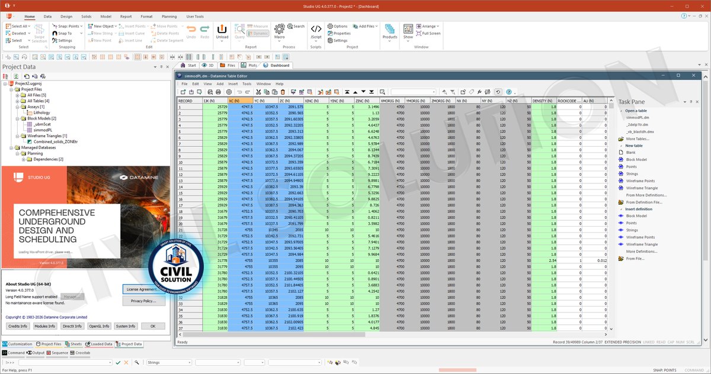Viewport: 711px width, 374px height.
Task: Click the Show window icon
Action: point(408,29)
